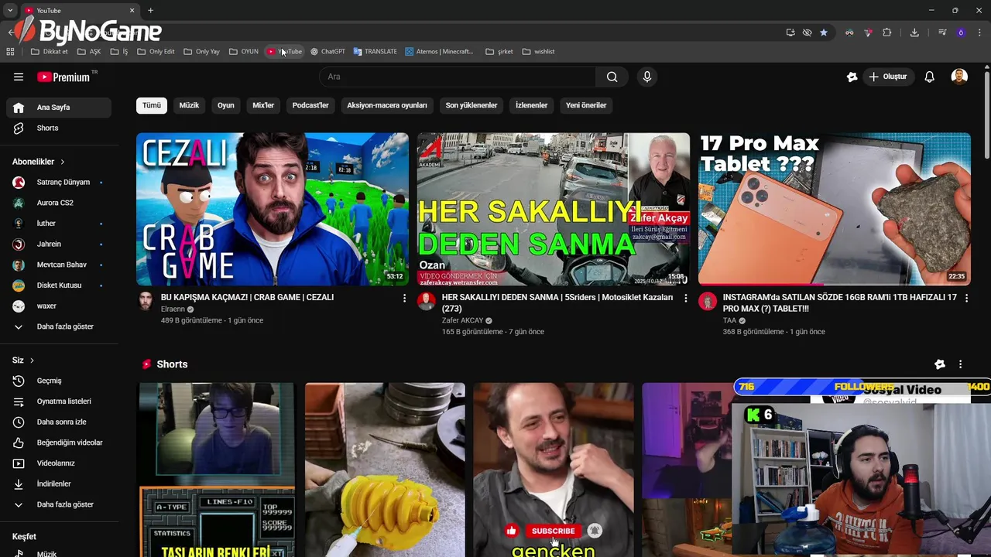
Task: Open the Only Edit bookmark folder
Action: click(x=156, y=52)
